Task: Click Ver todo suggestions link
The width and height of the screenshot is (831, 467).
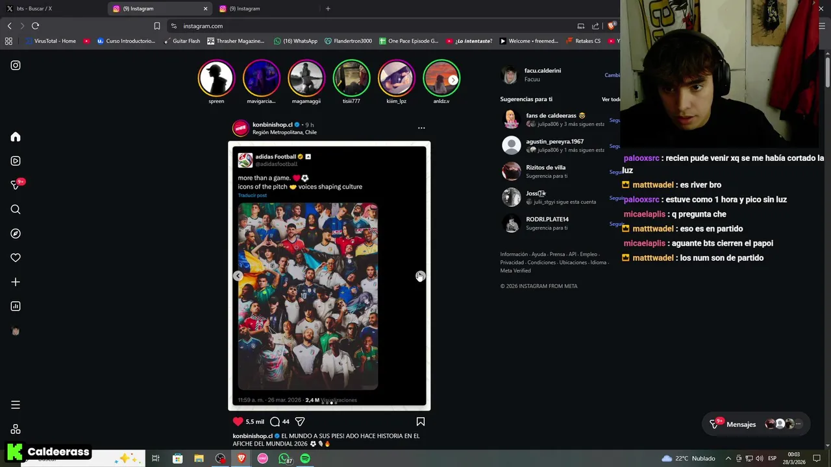Action: coord(610,99)
